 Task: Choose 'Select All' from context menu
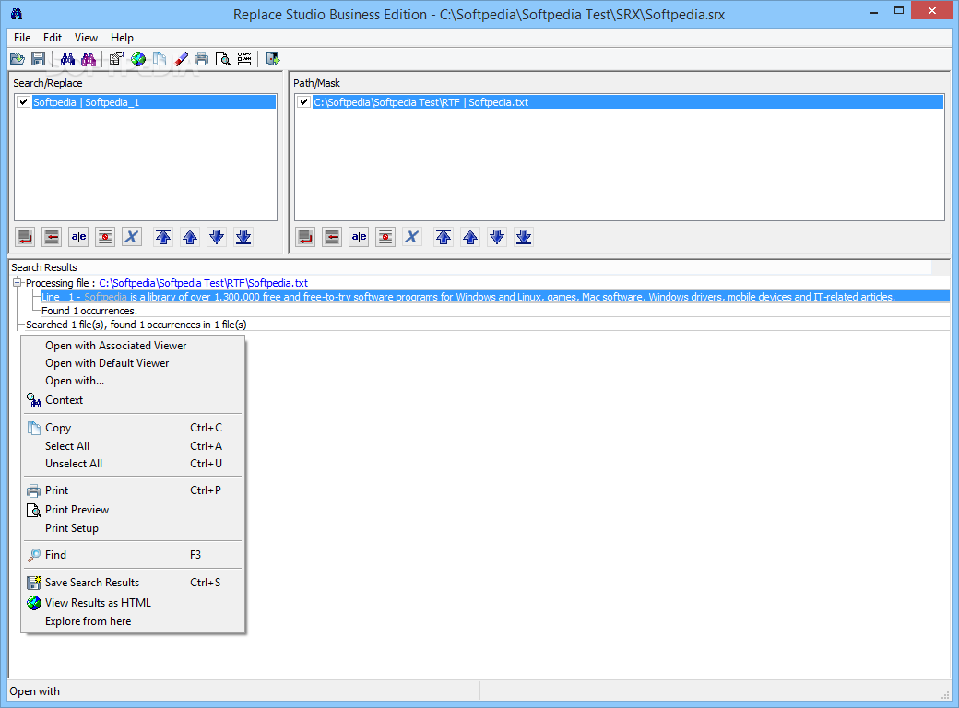point(133,445)
